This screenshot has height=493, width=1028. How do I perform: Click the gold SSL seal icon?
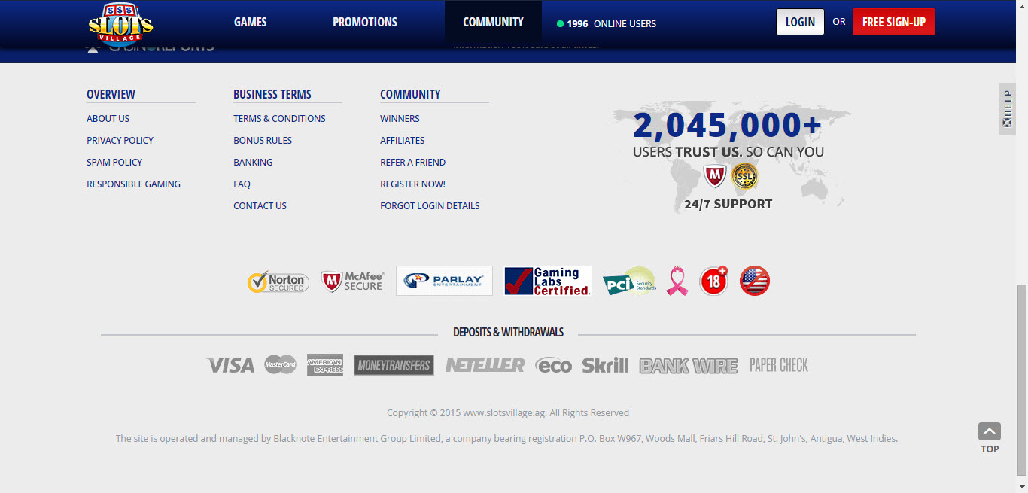point(745,176)
